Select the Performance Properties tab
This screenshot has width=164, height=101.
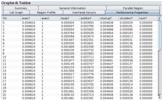point(132,13)
